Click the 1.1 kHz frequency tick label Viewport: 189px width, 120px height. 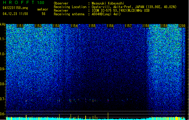point(3,39)
